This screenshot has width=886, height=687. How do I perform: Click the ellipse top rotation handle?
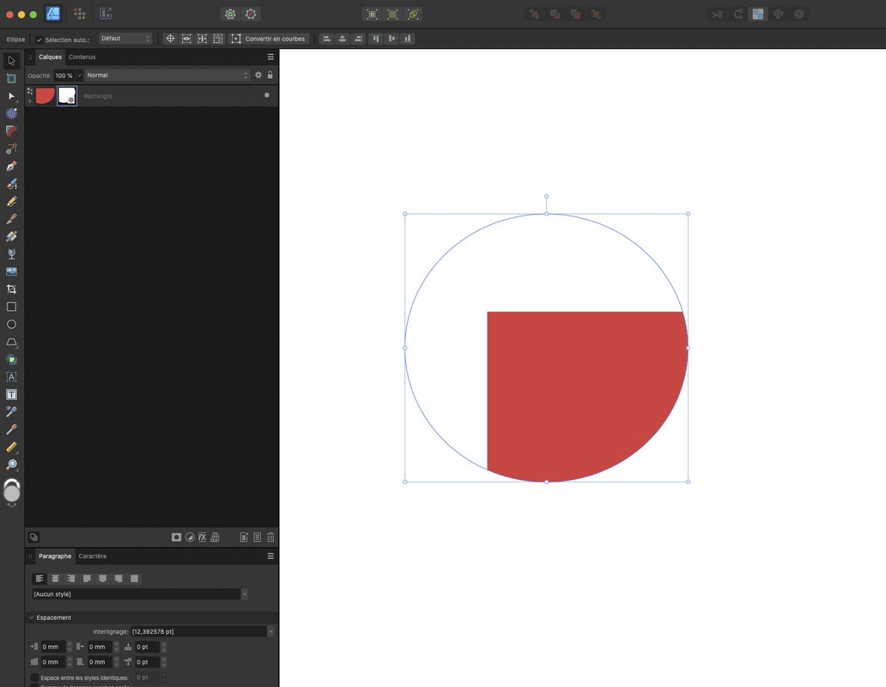pos(546,196)
